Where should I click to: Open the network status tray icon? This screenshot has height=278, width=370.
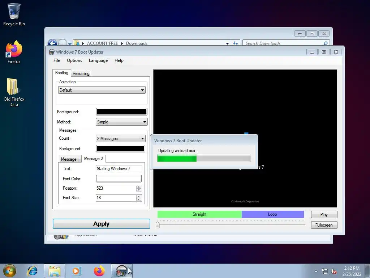325,271
